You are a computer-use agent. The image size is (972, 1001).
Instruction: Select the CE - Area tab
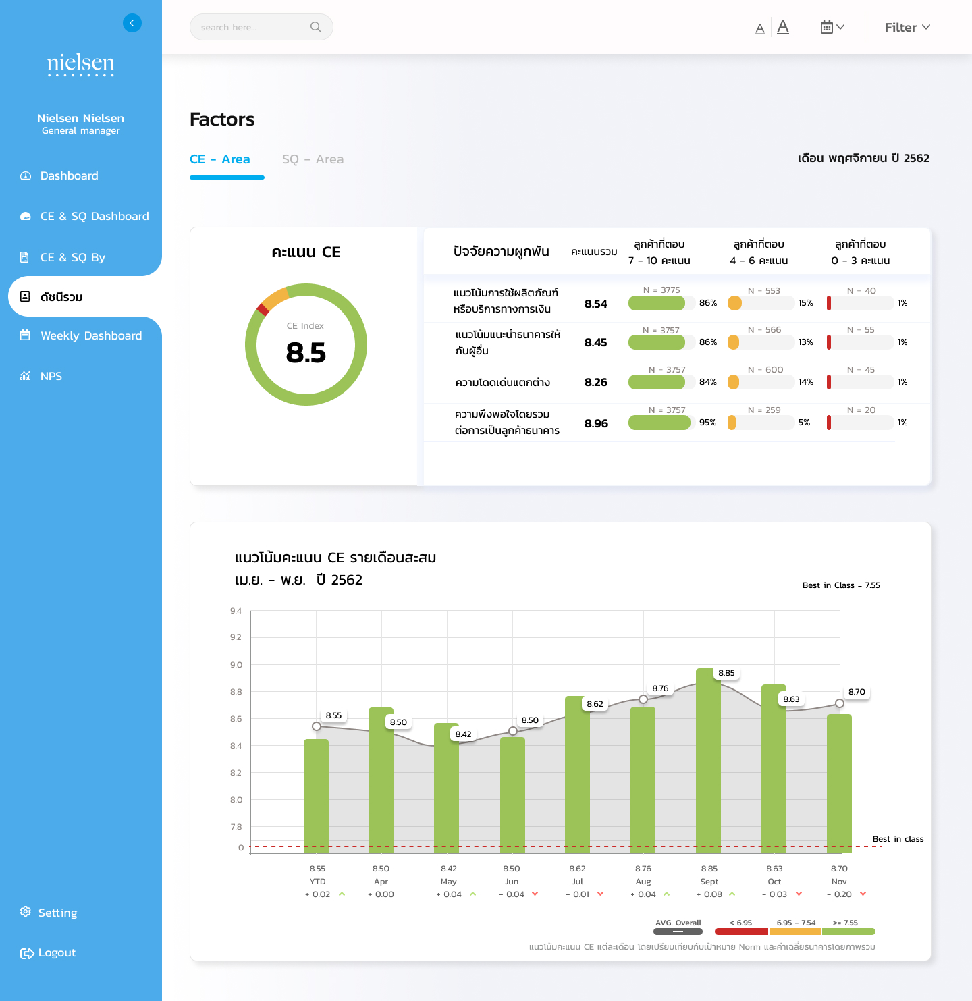tap(219, 159)
